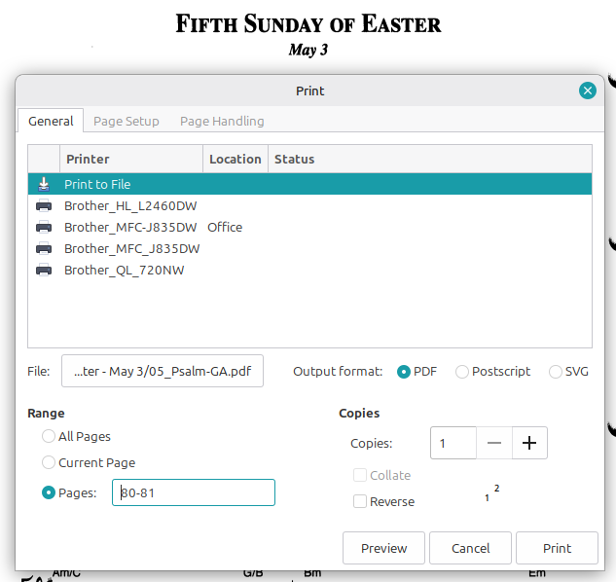616x582 pixels.
Task: Select Postscript output format
Action: point(462,371)
